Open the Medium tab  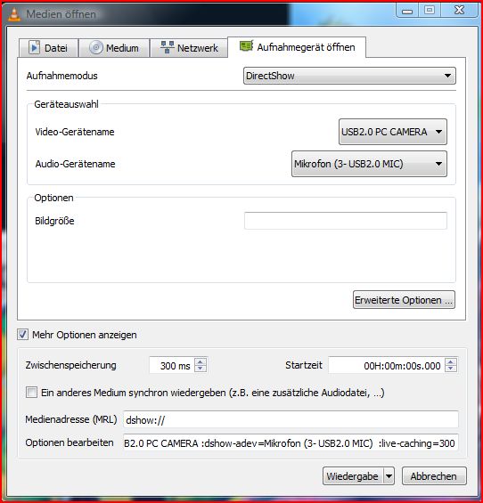pyautogui.click(x=114, y=48)
